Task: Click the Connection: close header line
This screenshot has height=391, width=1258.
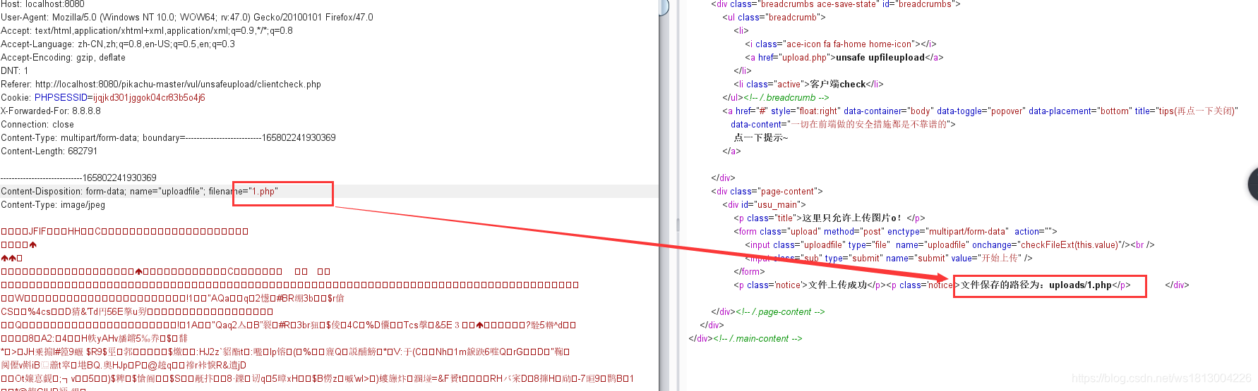Action: click(37, 124)
